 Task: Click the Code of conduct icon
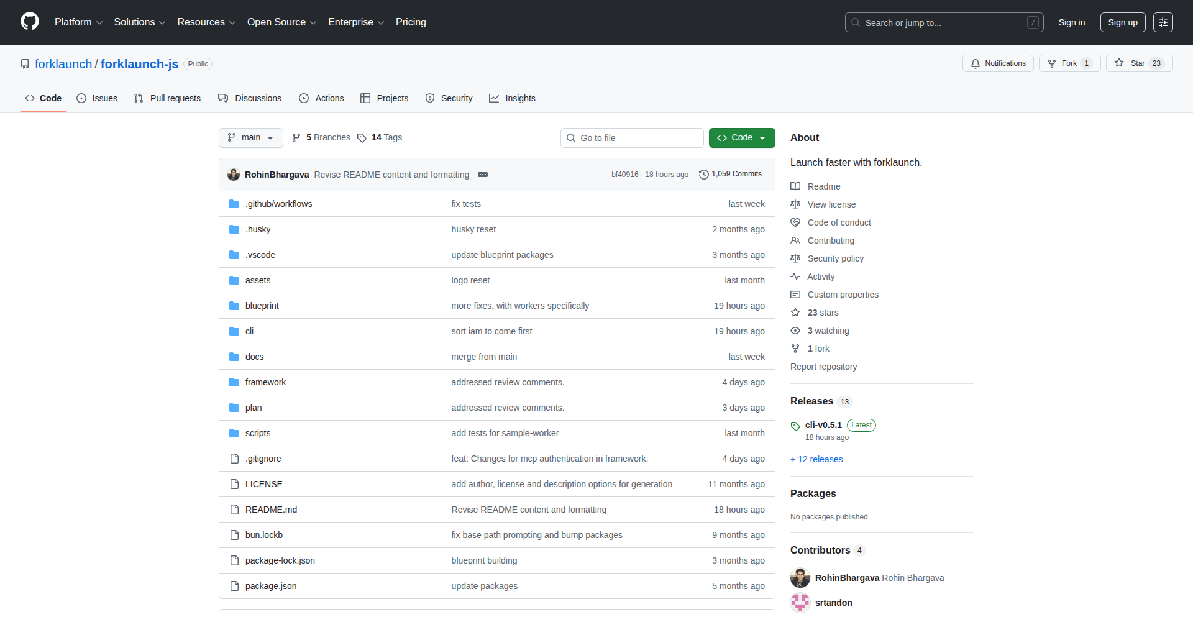[x=795, y=222]
